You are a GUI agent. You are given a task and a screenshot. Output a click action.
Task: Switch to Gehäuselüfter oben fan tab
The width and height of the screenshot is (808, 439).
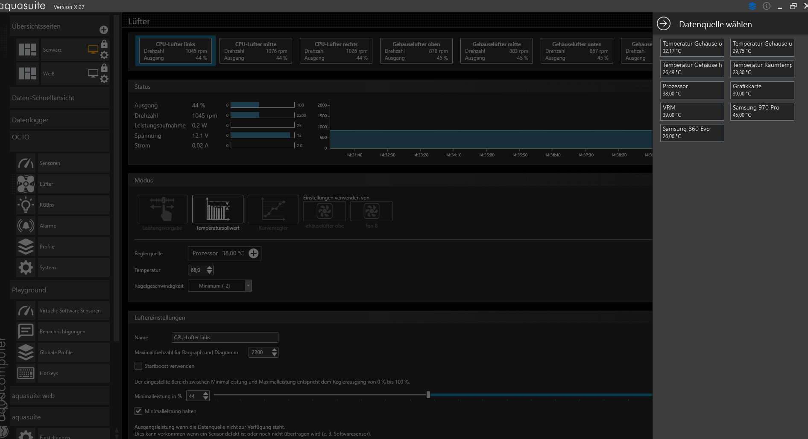point(416,51)
